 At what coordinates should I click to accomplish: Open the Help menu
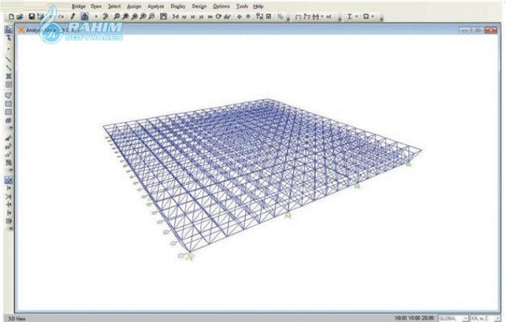258,7
